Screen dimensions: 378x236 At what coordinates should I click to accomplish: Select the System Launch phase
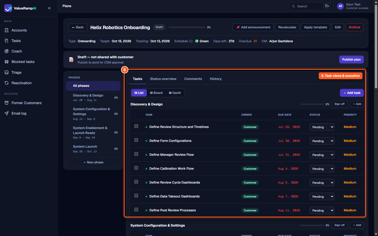[x=93, y=149]
